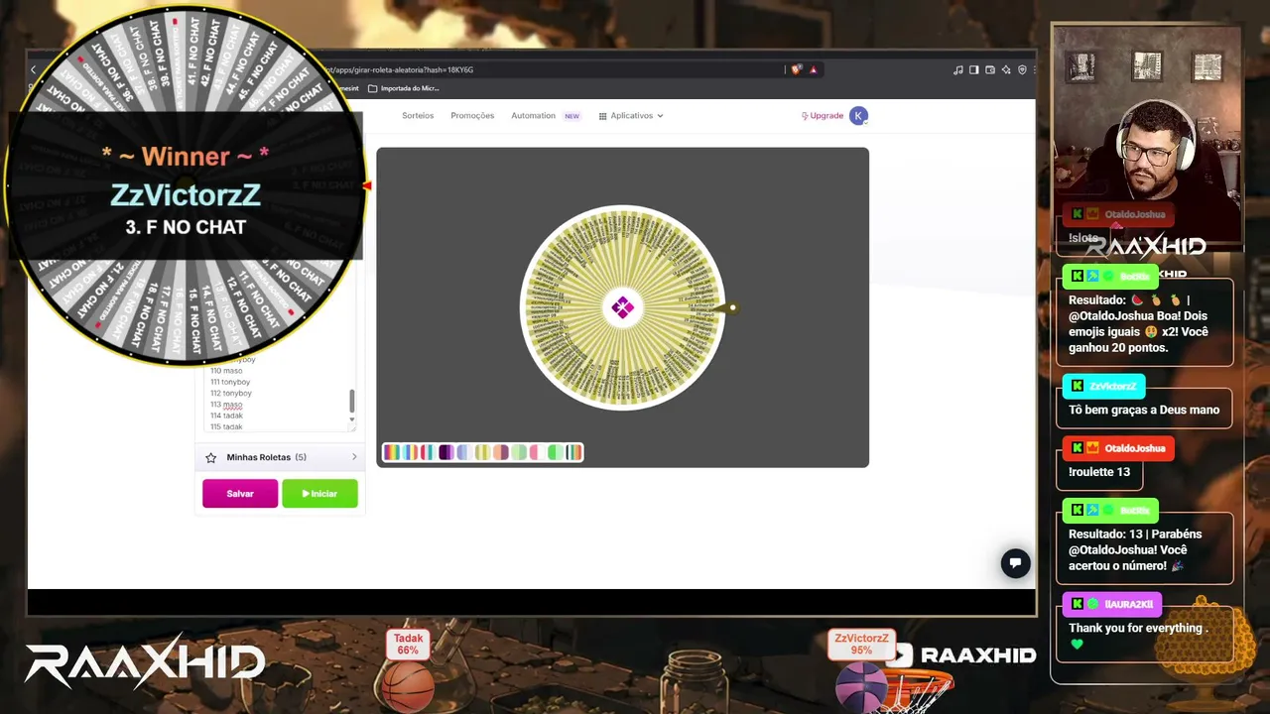Click the '111 tonyboy' list entry
The height and width of the screenshot is (714, 1270).
click(230, 382)
